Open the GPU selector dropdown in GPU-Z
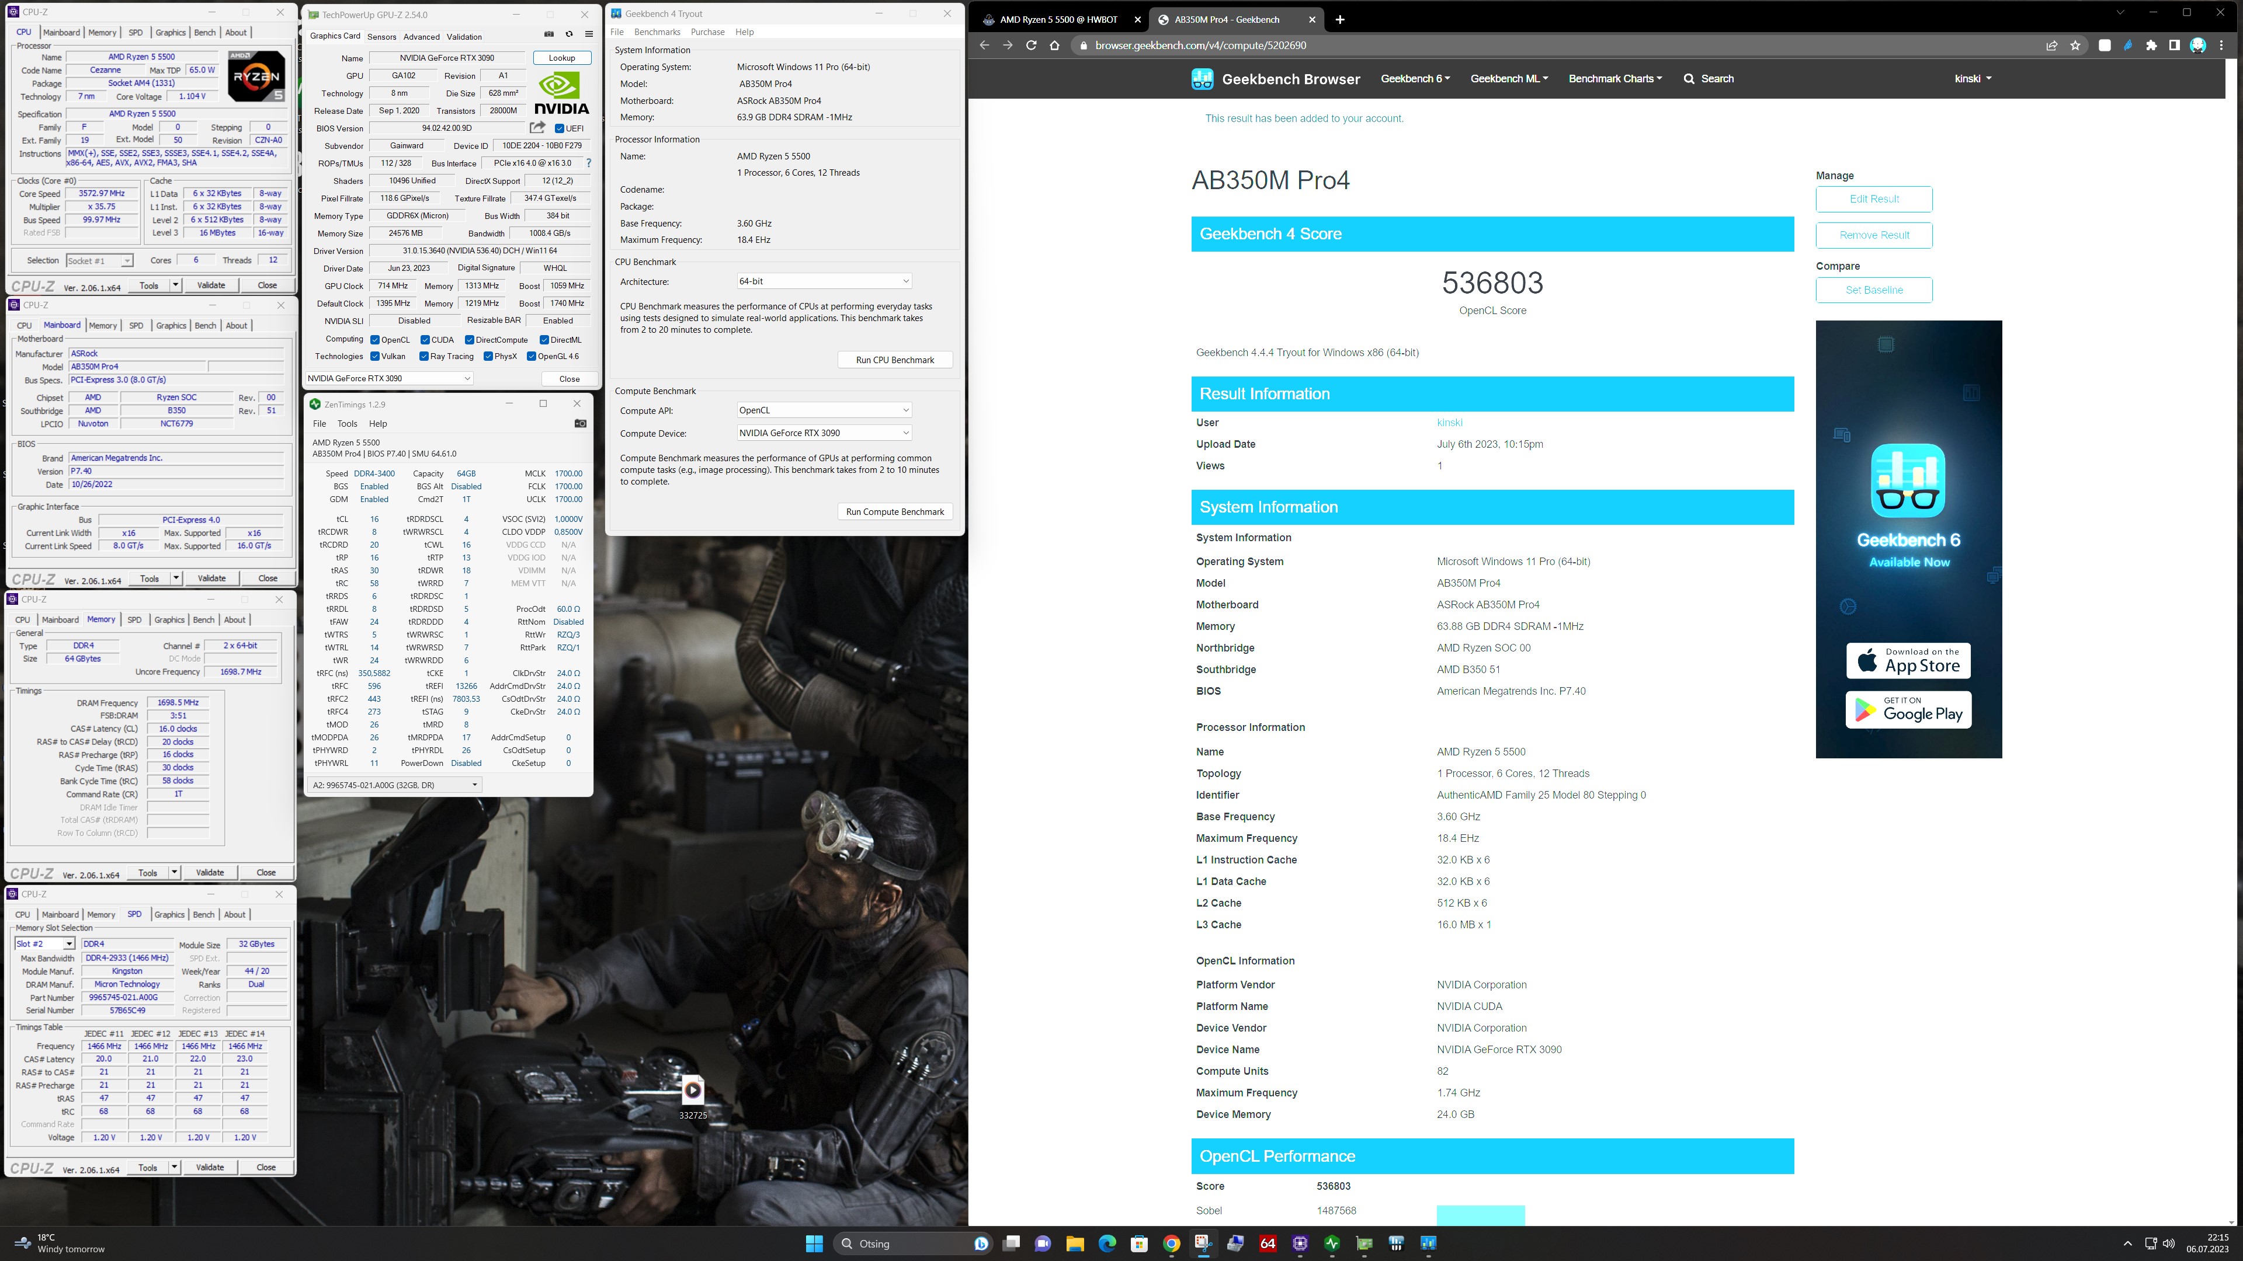 pos(389,378)
